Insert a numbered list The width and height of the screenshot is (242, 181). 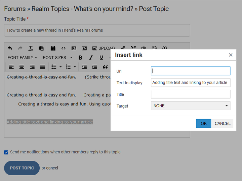click(x=68, y=67)
